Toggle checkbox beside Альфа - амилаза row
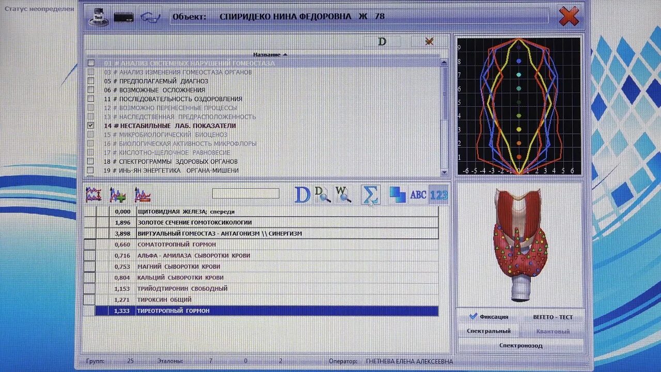This screenshot has height=372, width=661. pyautogui.click(x=90, y=255)
